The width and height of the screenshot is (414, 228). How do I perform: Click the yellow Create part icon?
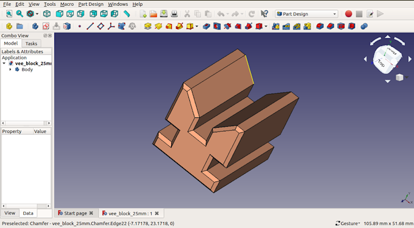(9, 26)
